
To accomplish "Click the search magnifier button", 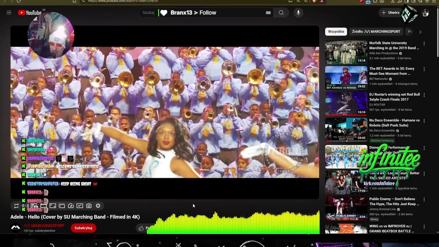I will pyautogui.click(x=281, y=13).
